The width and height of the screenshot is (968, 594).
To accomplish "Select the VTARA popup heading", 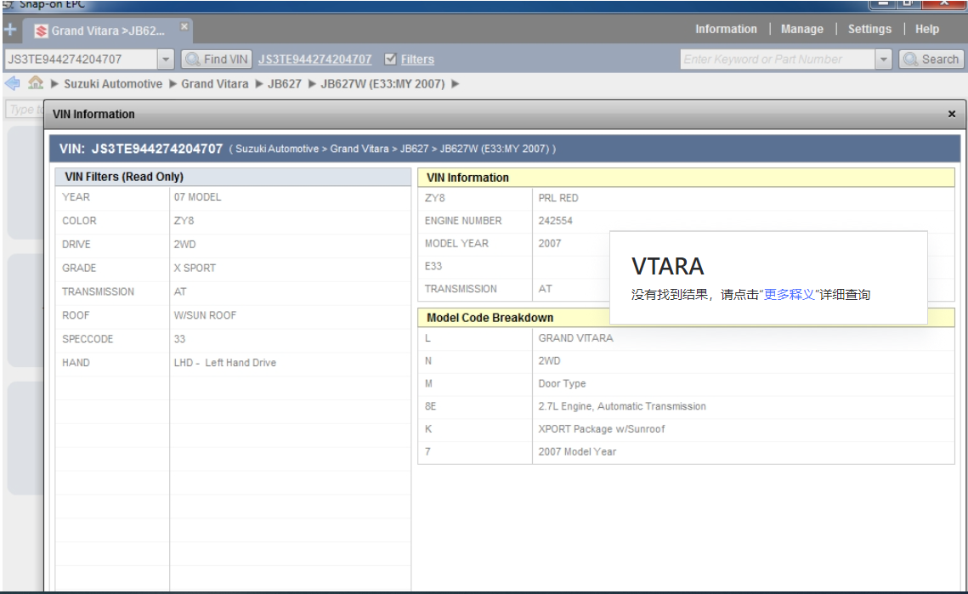I will [667, 266].
